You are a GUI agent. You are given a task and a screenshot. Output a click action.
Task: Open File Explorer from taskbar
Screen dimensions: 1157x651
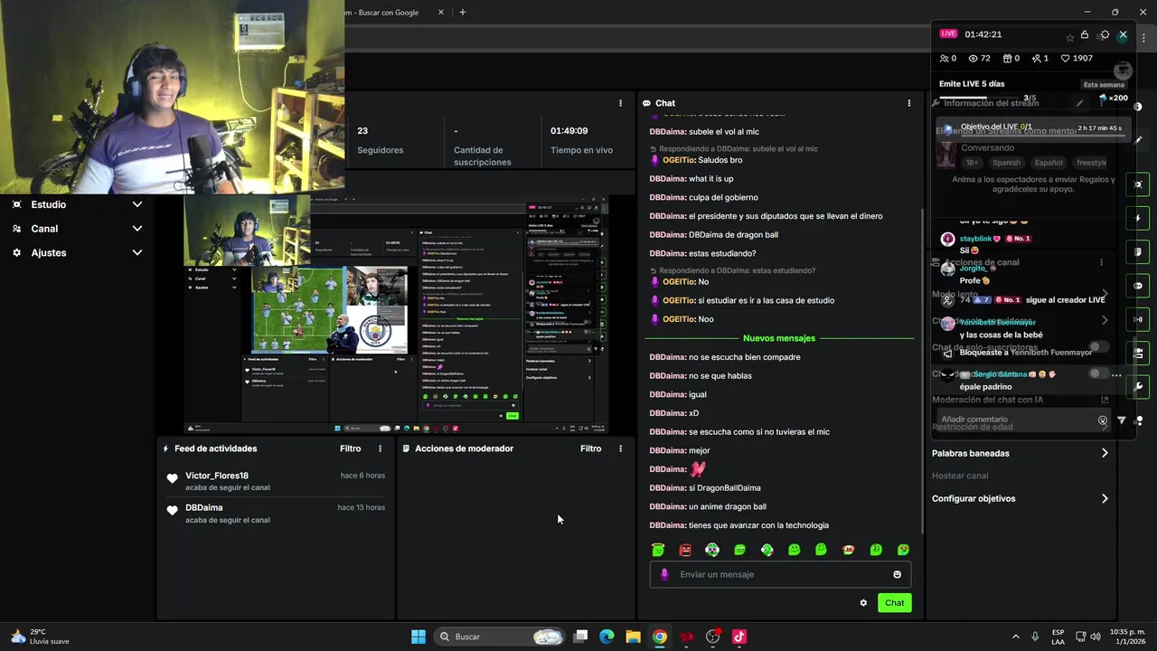point(633,637)
